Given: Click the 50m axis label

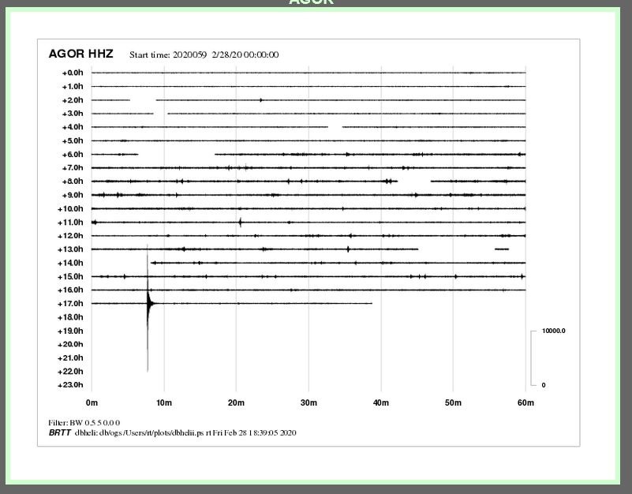Looking at the screenshot, I should 453,403.
